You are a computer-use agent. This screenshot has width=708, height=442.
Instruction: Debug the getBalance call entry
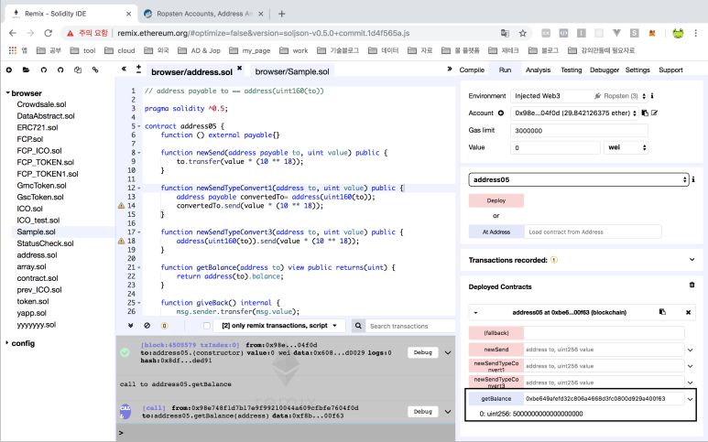422,411
